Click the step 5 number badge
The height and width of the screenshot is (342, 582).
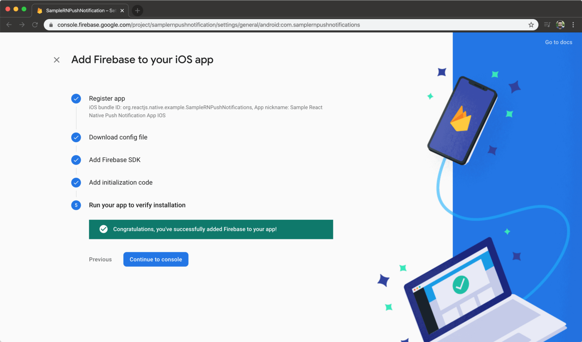point(76,205)
